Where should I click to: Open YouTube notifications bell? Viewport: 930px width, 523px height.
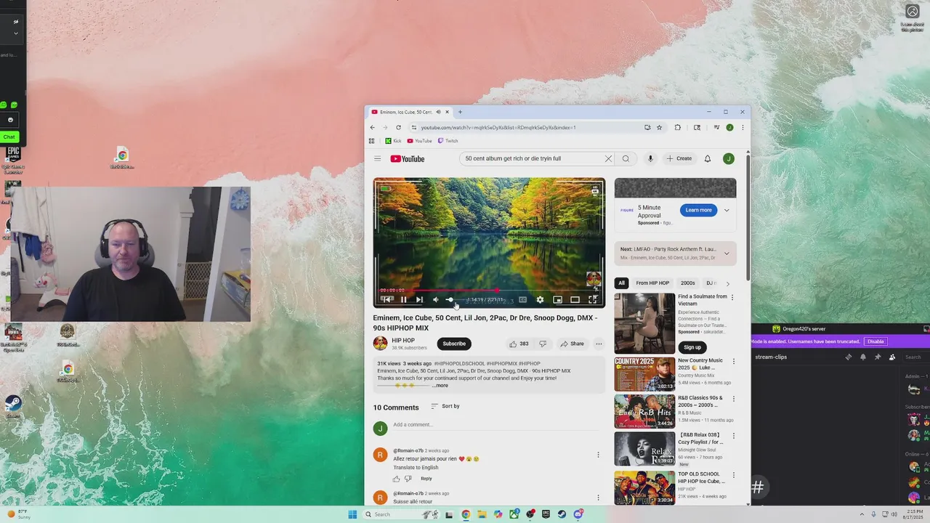[708, 158]
